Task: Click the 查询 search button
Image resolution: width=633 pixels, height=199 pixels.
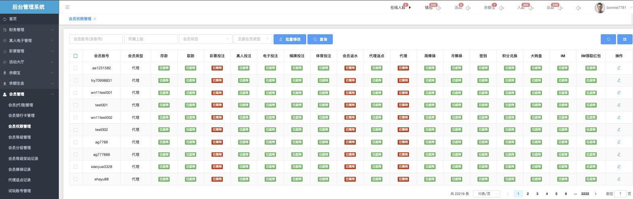Action: point(320,39)
